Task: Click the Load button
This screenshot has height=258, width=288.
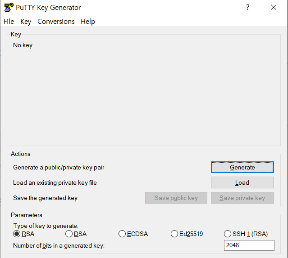Action: (242, 182)
